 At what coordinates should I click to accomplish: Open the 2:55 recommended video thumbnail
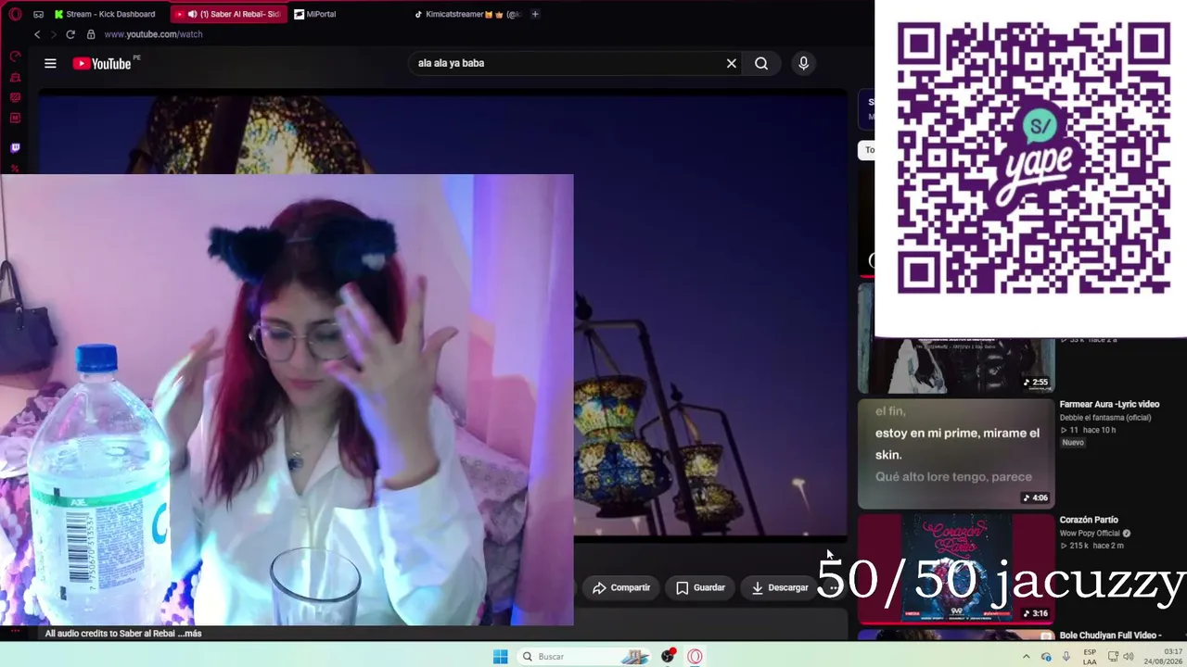956,338
